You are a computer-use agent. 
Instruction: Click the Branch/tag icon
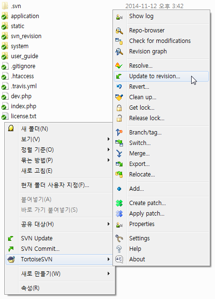point(119,133)
